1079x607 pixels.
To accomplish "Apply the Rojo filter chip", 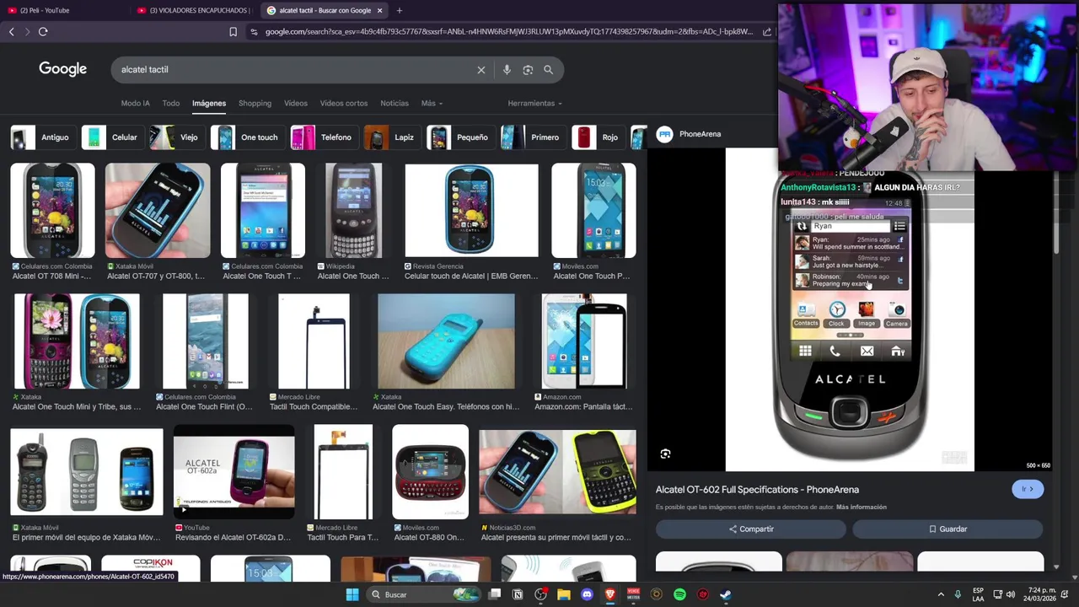I will coord(598,137).
